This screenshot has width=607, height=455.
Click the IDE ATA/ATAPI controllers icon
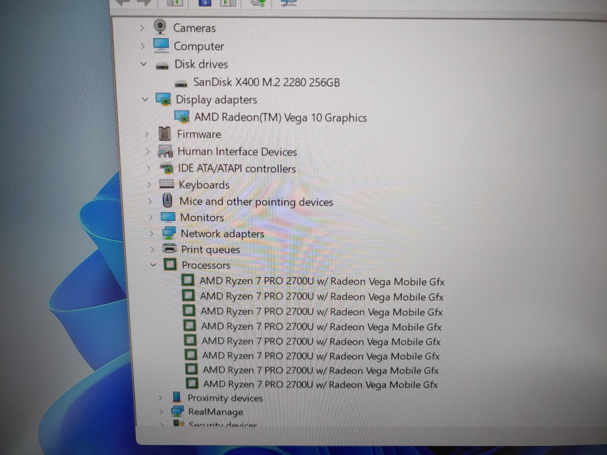(x=167, y=169)
